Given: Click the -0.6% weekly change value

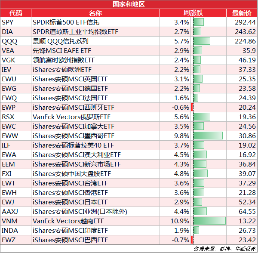Looking at the screenshot, I should pos(181,108).
